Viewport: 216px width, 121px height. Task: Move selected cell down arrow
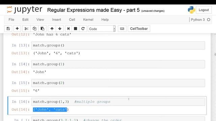60,29
